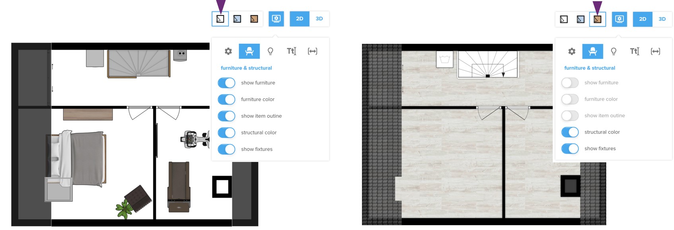Select the staircase in right floor plan

488,64
